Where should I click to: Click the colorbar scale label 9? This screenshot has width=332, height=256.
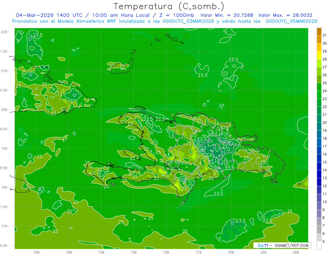(x=324, y=210)
